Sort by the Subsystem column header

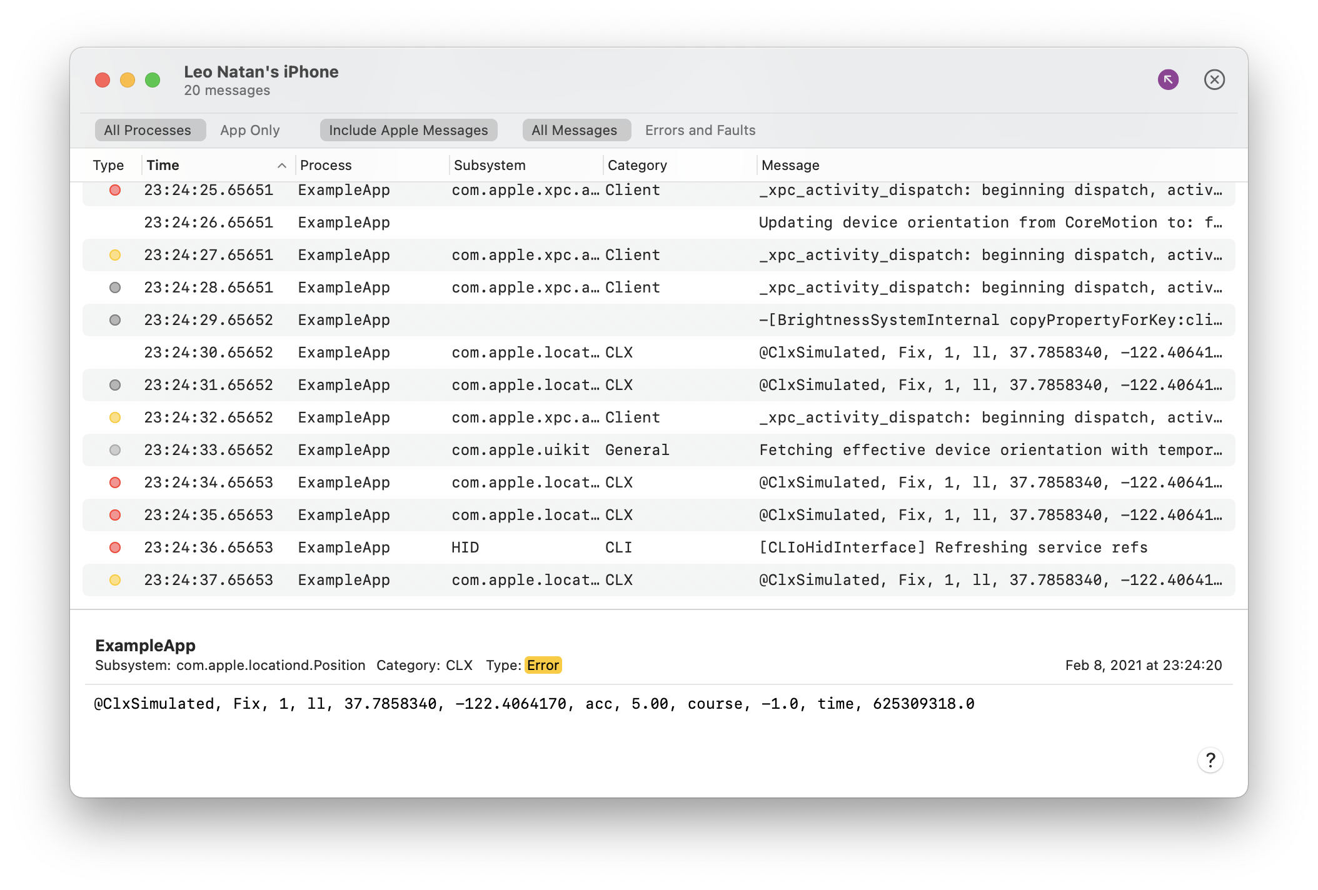(490, 166)
